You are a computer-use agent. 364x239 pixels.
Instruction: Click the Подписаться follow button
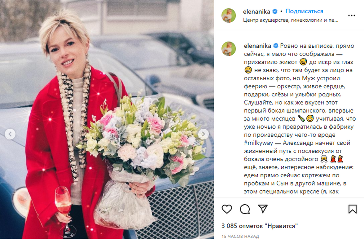click(x=304, y=11)
